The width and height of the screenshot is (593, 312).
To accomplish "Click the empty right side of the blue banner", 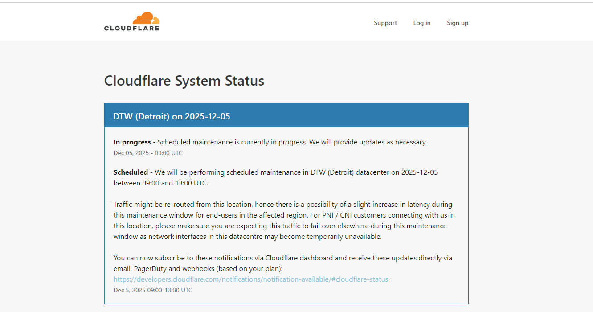I will (x=379, y=116).
